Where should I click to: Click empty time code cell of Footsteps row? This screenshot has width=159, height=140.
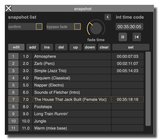click(x=128, y=107)
